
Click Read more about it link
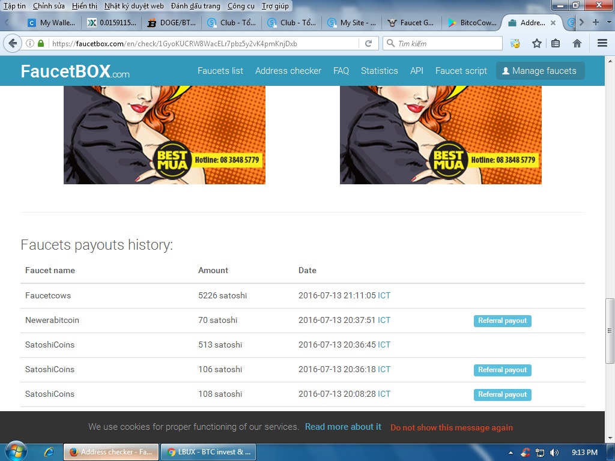(x=343, y=427)
